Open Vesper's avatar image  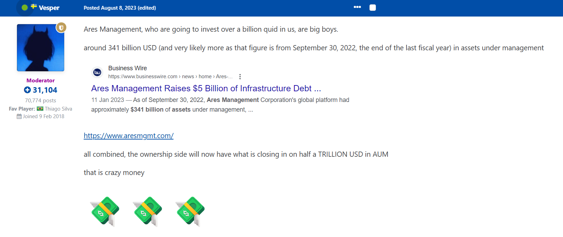tap(40, 48)
